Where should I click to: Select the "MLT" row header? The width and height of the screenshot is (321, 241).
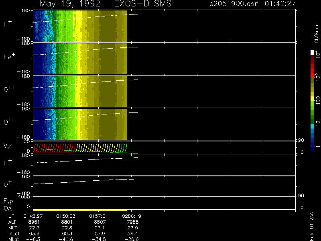pos(12,228)
